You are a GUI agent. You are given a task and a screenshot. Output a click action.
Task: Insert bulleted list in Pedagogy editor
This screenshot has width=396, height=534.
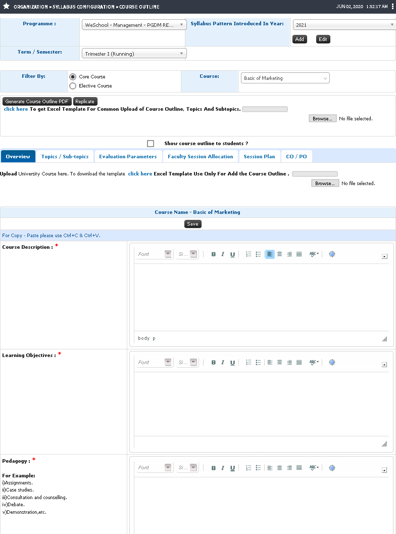pyautogui.click(x=258, y=468)
